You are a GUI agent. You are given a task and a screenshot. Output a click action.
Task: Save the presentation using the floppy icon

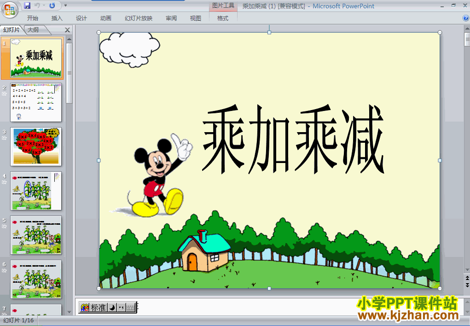[x=27, y=6]
